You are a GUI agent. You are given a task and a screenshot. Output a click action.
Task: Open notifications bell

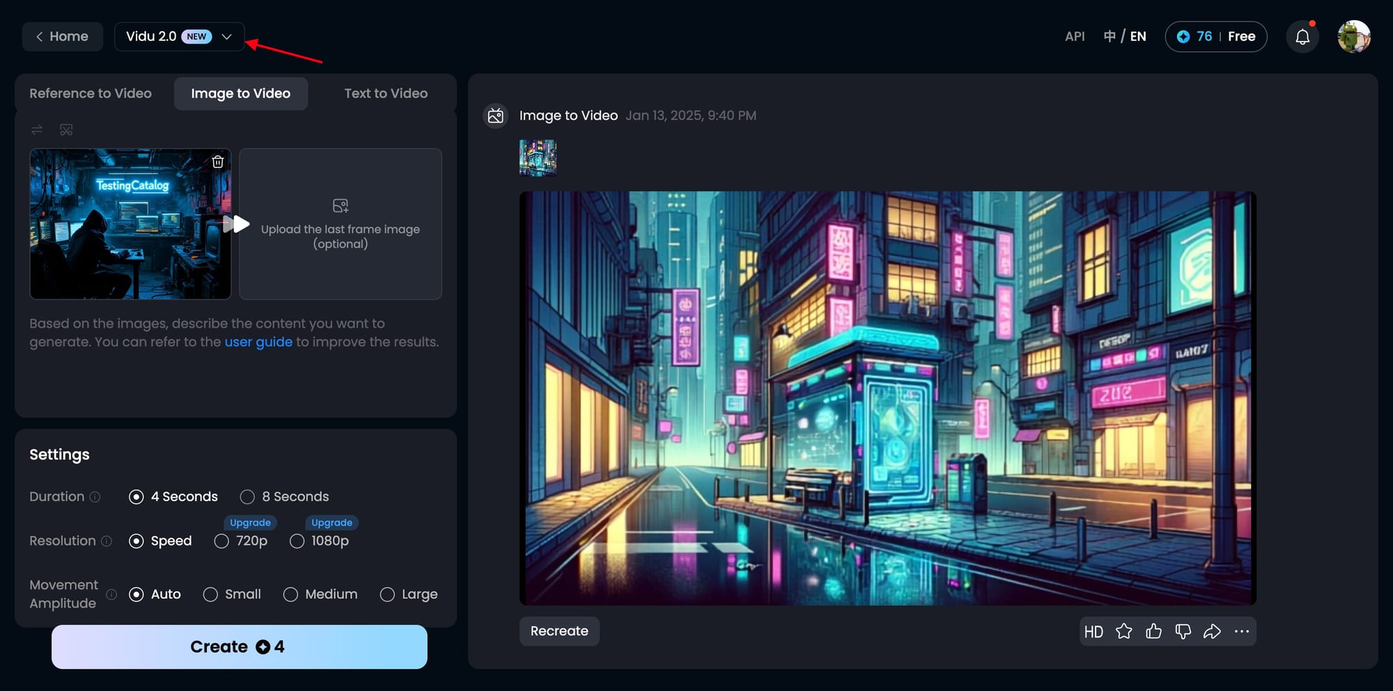pyautogui.click(x=1302, y=37)
